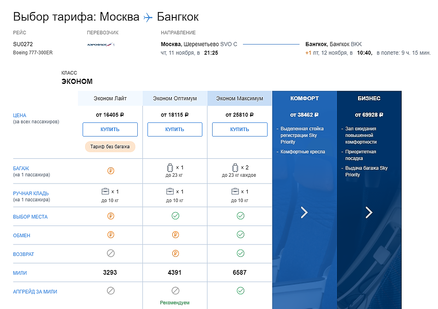
Task: Click paid refund ruble icon for Эконом Оптимум
Action: click(175, 253)
